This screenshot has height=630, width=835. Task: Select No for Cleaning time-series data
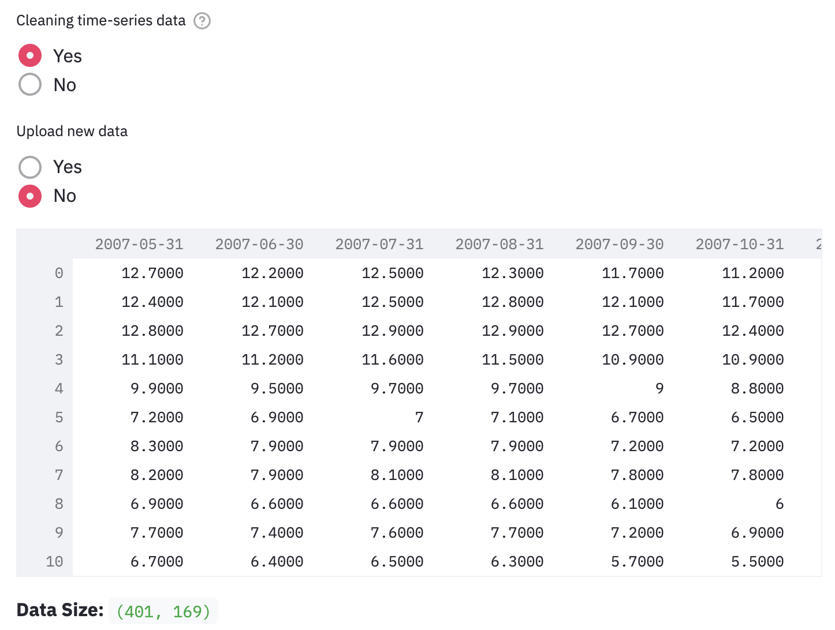(x=30, y=85)
